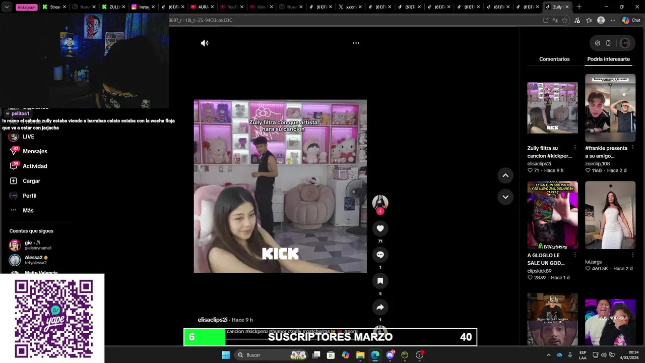Screen dimensions: 645x363
Task: Open the followed account gie
Action: (30, 246)
